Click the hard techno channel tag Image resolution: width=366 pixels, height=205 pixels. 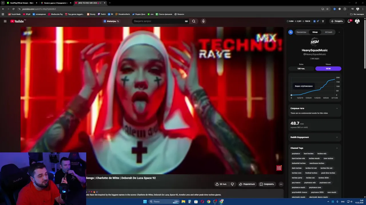[309, 153]
